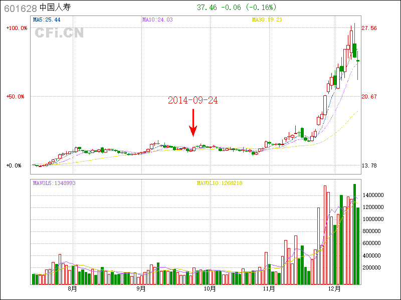Click the 9月 time axis label

pos(141,288)
